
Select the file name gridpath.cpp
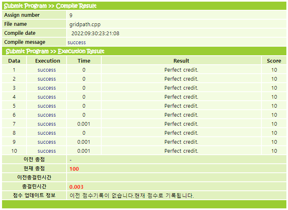[x=85, y=25]
